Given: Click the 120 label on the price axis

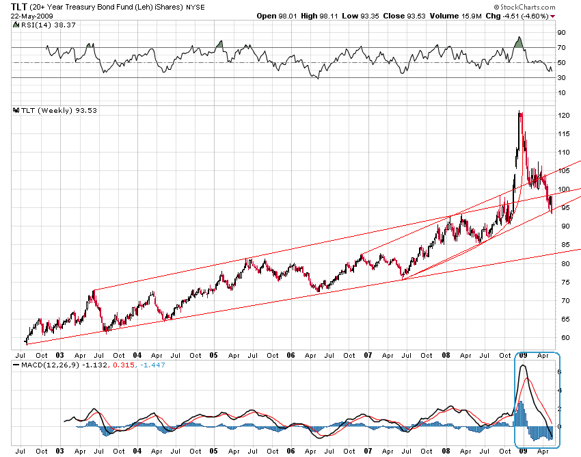Looking at the screenshot, I should tap(564, 116).
